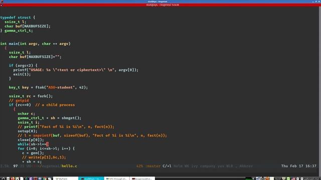Switch to the active terminal taskbar window
Viewport: 321px width, 180px height.
point(91,178)
